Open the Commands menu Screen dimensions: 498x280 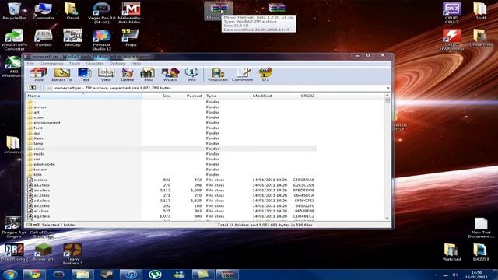[51, 64]
